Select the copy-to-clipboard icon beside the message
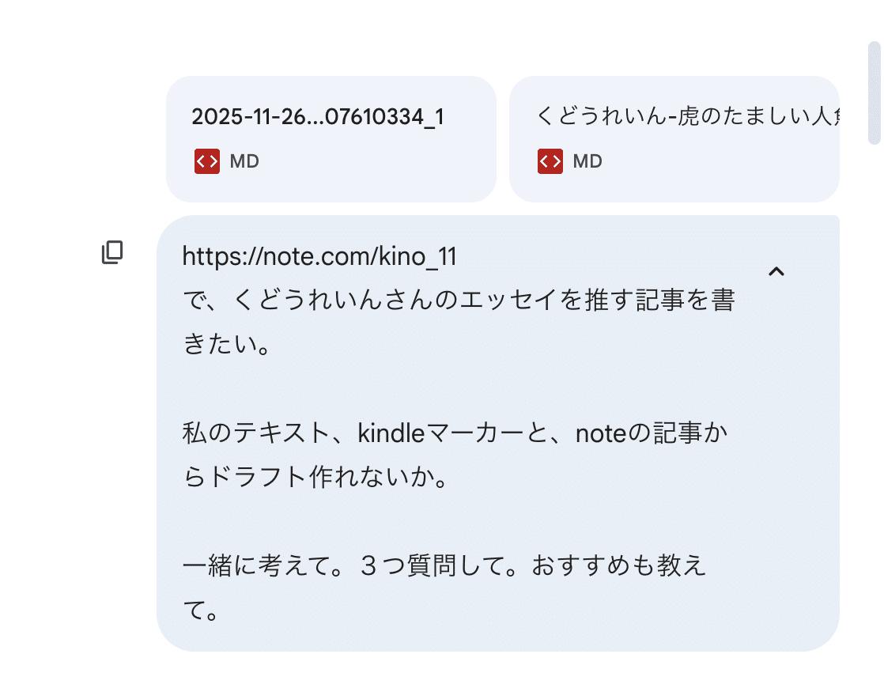 coord(111,251)
